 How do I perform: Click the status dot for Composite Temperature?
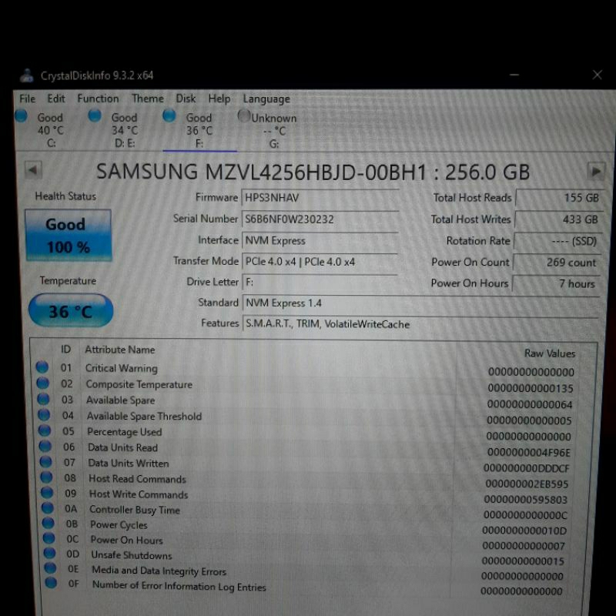(43, 383)
